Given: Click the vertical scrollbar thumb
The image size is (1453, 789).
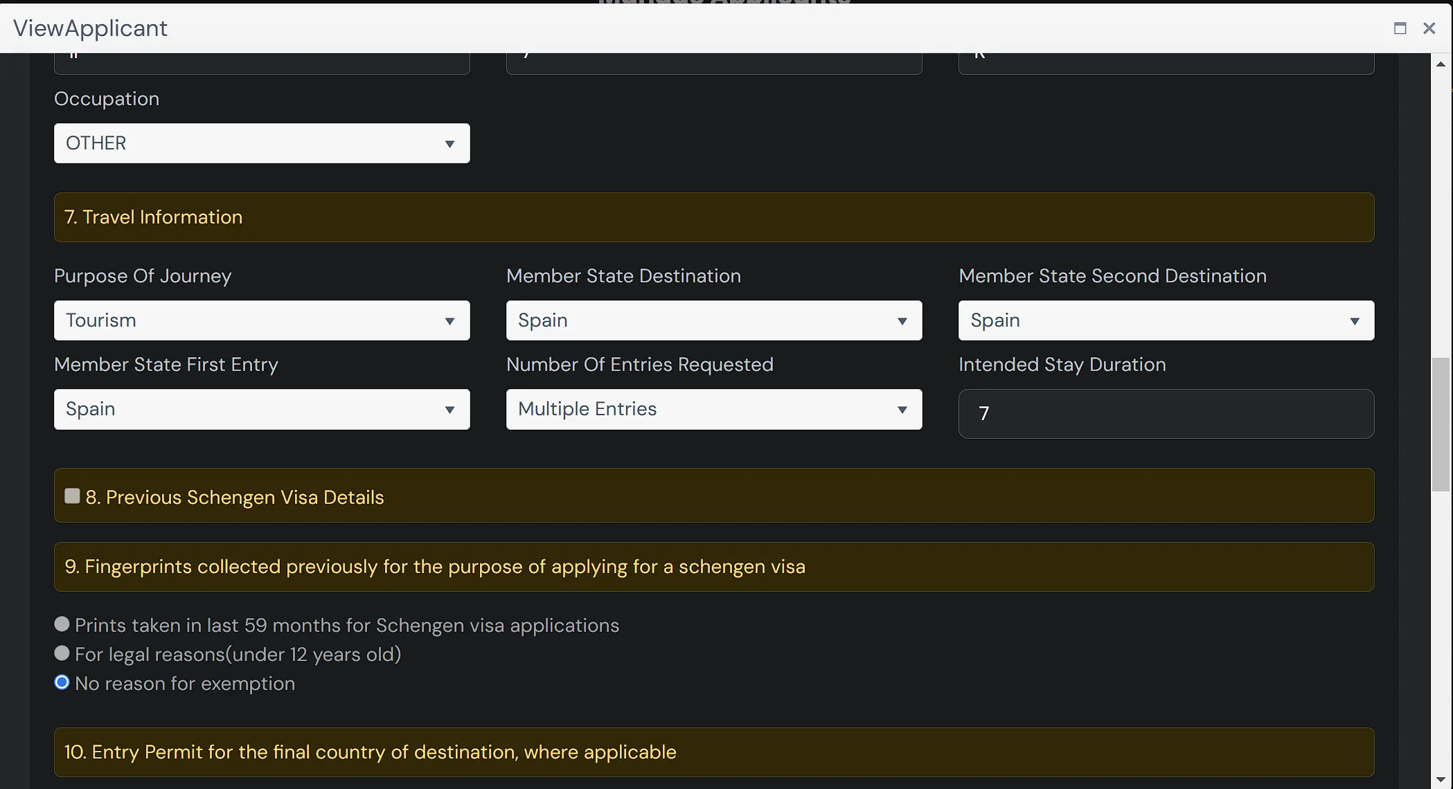Looking at the screenshot, I should (1441, 424).
